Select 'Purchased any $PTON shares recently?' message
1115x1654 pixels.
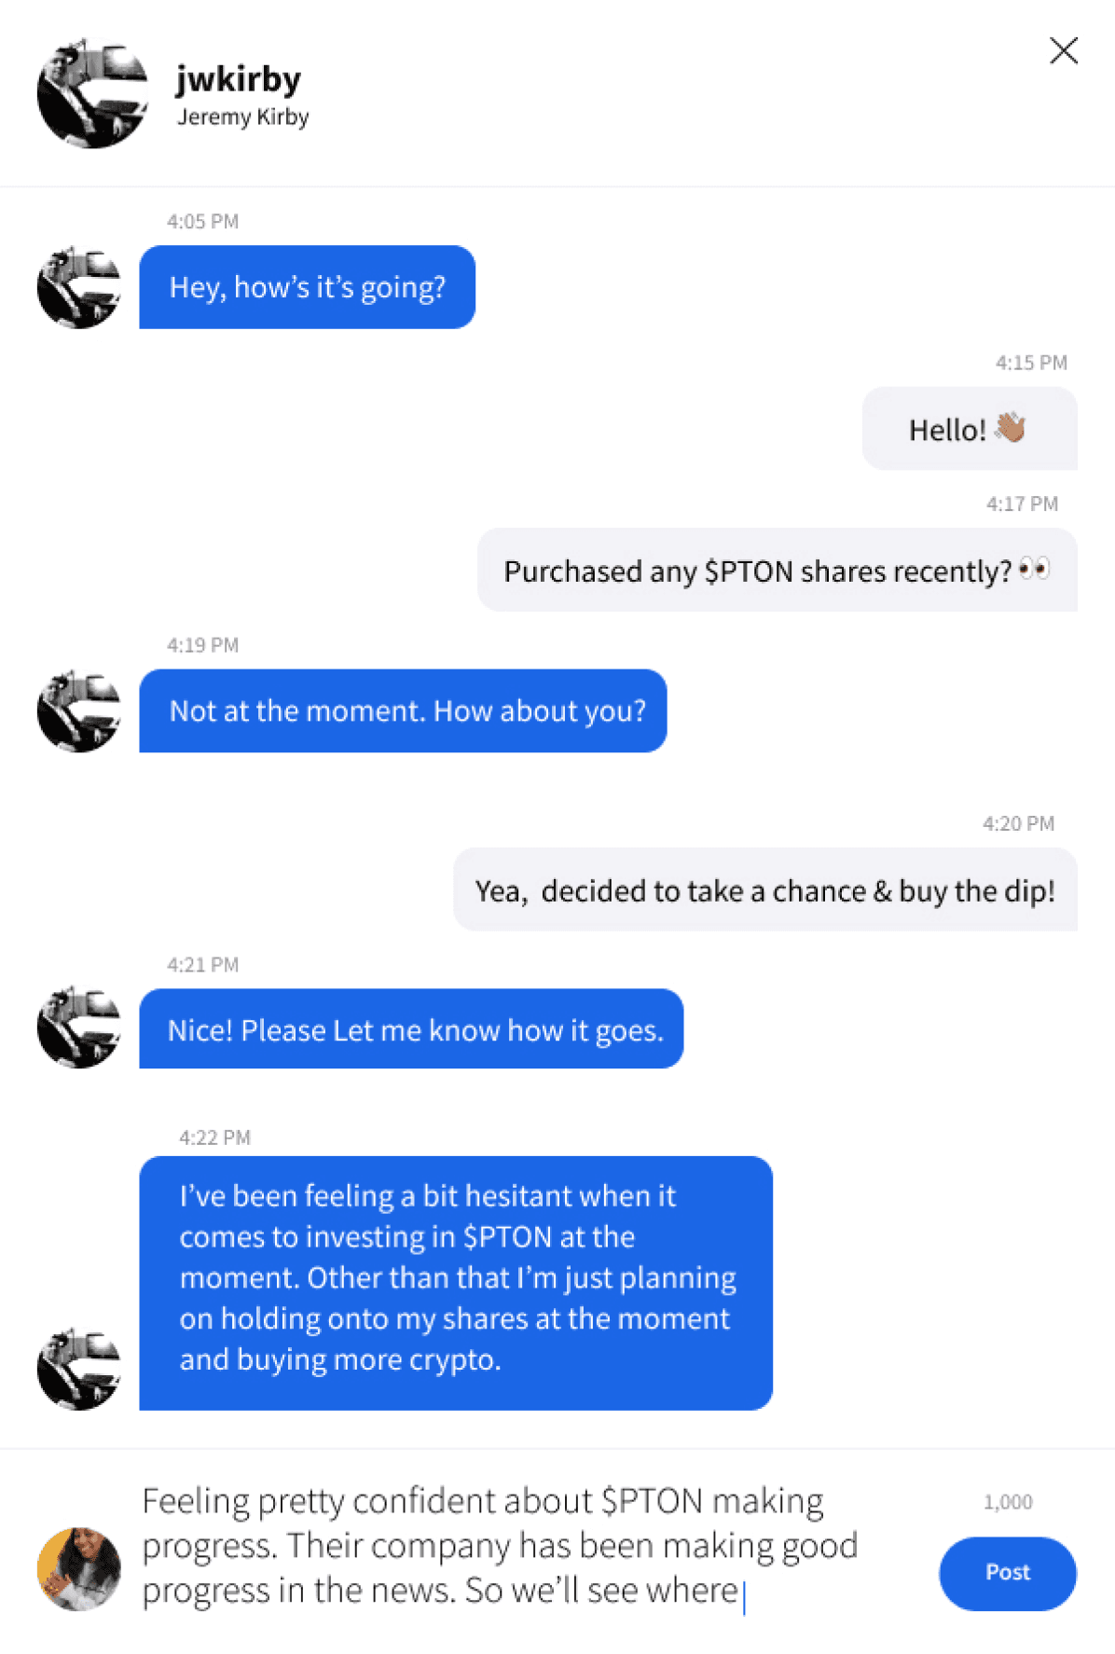point(778,570)
